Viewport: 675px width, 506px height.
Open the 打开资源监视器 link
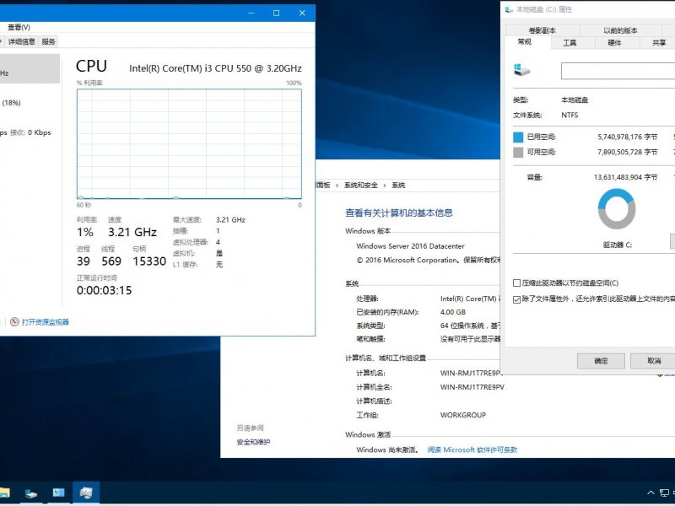click(x=46, y=322)
